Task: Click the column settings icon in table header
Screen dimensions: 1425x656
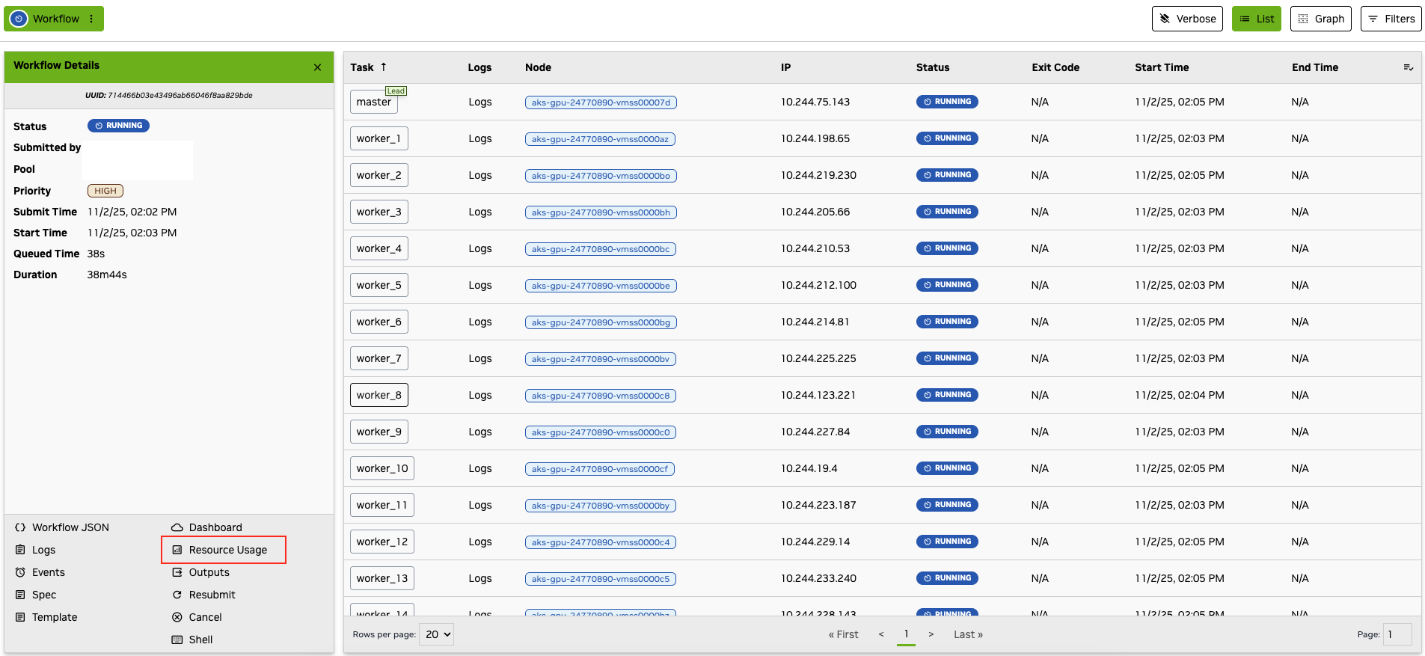Action: pyautogui.click(x=1408, y=67)
